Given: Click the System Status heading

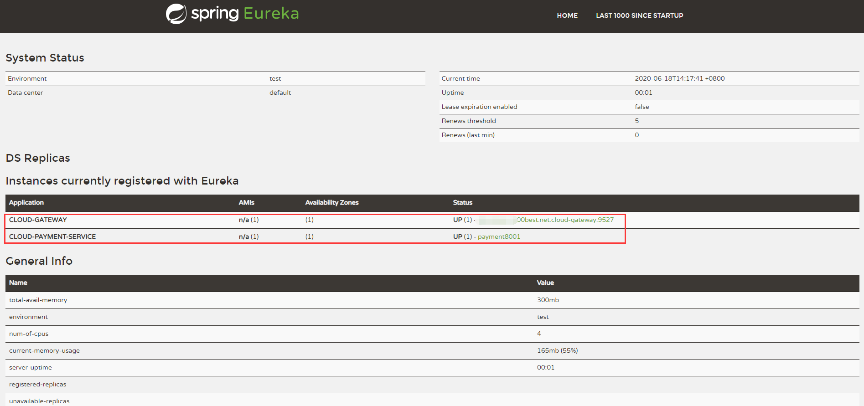Looking at the screenshot, I should pyautogui.click(x=45, y=58).
